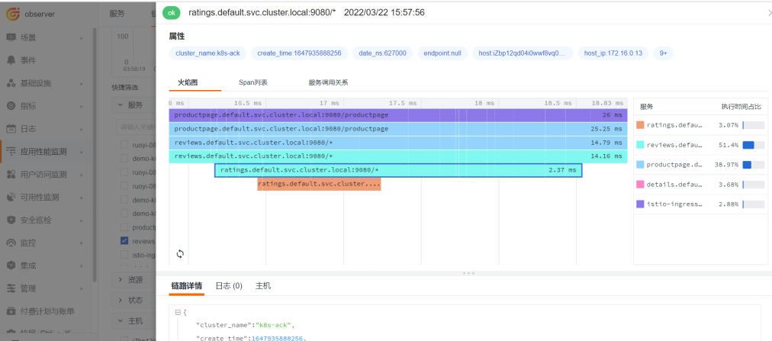Click the cluster_name:k8s-ack attribute tag
772x341 pixels.
click(207, 53)
